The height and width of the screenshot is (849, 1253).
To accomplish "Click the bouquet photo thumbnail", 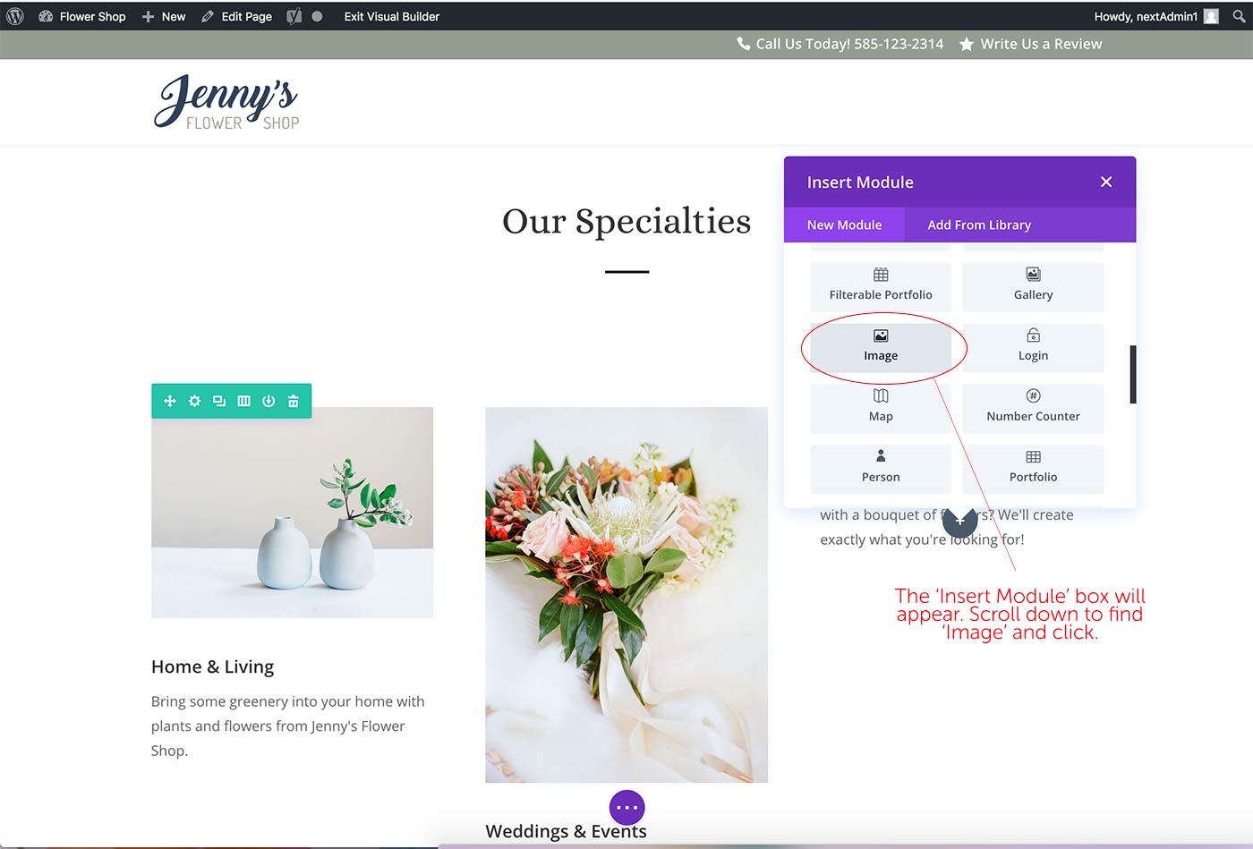I will (626, 595).
